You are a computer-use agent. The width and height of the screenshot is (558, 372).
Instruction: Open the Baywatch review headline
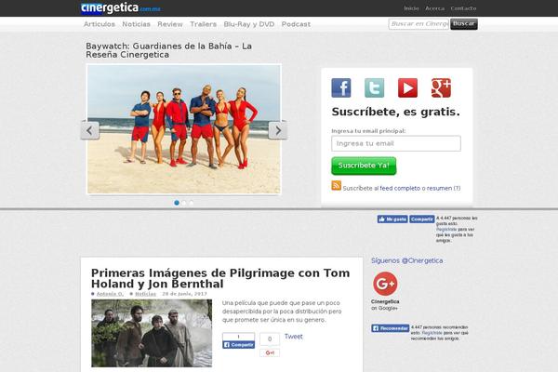pyautogui.click(x=168, y=50)
